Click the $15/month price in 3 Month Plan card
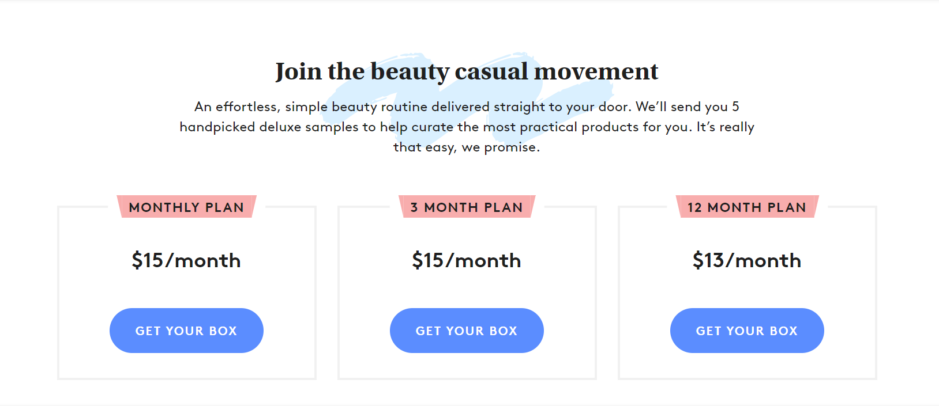Viewport: 939px width, 406px height. (467, 260)
